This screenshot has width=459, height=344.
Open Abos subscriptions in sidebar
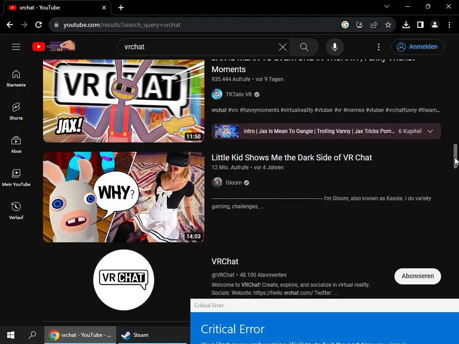coord(16,145)
